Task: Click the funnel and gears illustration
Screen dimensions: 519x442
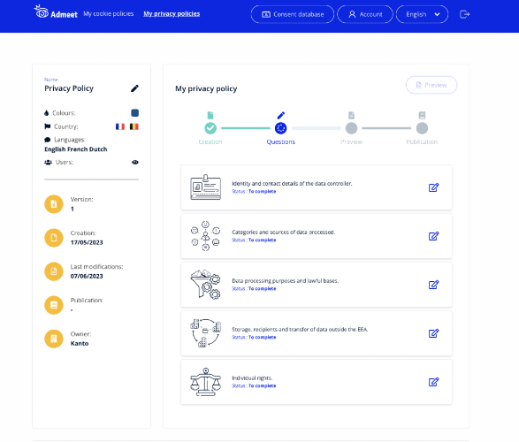Action: coord(205,285)
